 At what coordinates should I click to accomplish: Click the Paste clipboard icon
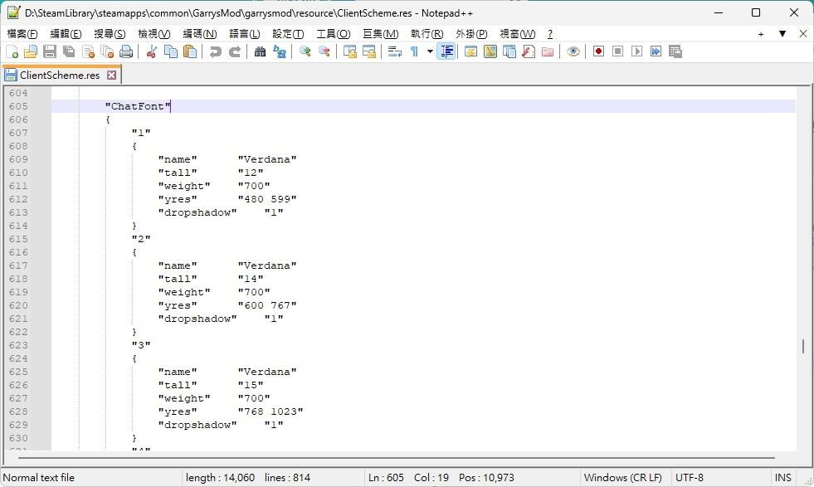pyautogui.click(x=190, y=51)
